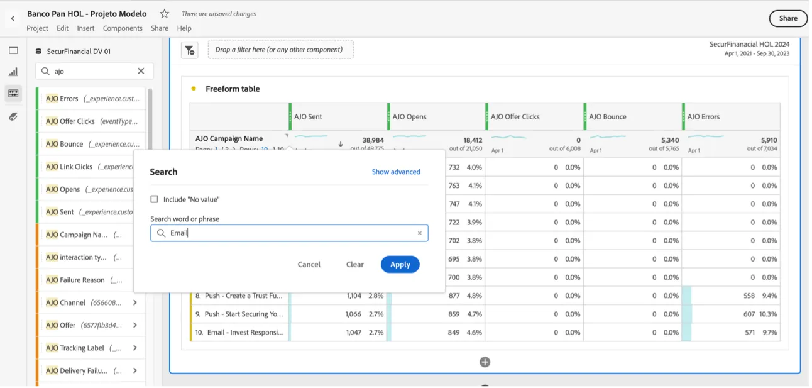Open the Visualizations bar chart icon

[x=13, y=72]
